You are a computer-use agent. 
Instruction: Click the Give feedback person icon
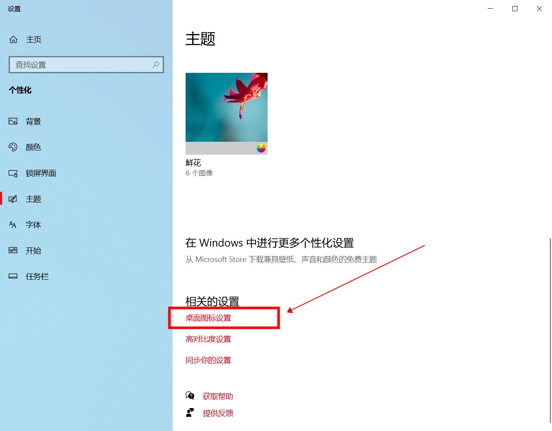(190, 413)
